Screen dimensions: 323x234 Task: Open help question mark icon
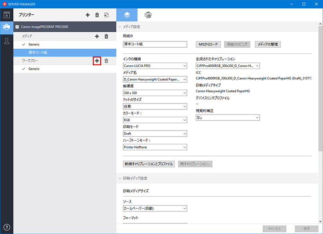point(7,227)
